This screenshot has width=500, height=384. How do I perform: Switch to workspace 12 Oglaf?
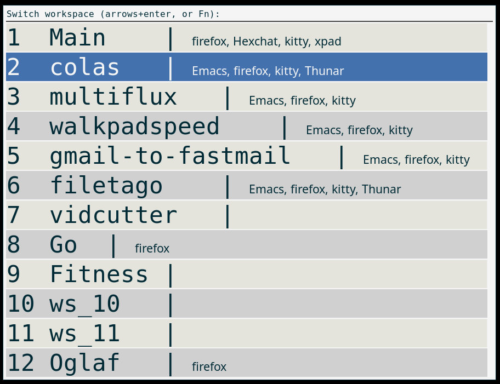tap(247, 363)
